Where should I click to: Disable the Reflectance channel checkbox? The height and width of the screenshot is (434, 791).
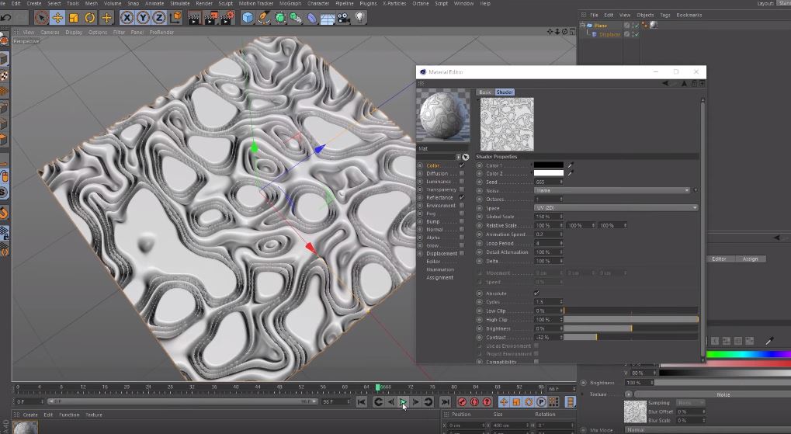tap(462, 197)
